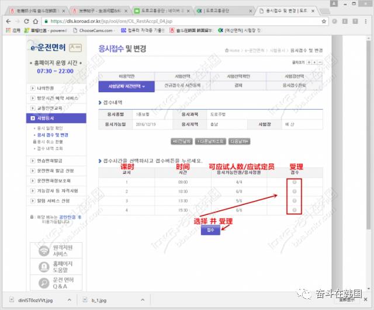Viewport: 374px width, 310px height.
Task: Click the middle grey other-date search button
Action: tap(210, 141)
